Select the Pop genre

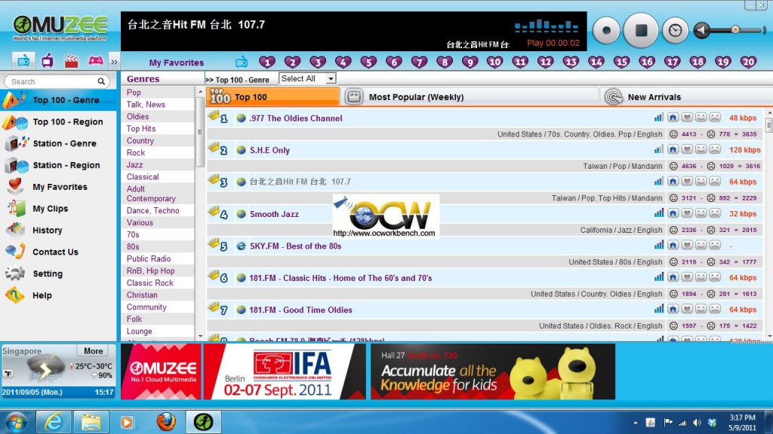pyautogui.click(x=134, y=93)
